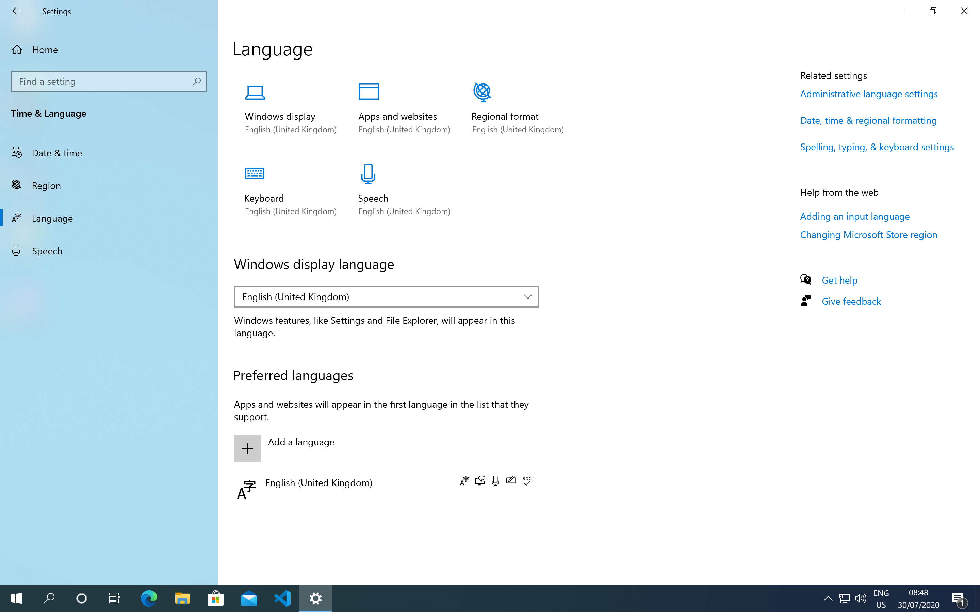The width and height of the screenshot is (980, 612).
Task: Click the spell-check abc feature icon
Action: coord(527,481)
